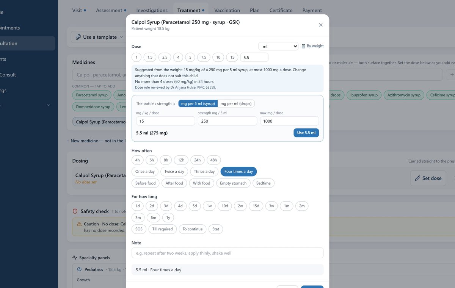
Task: Select the 7.5 dose chip
Action: pos(204,58)
